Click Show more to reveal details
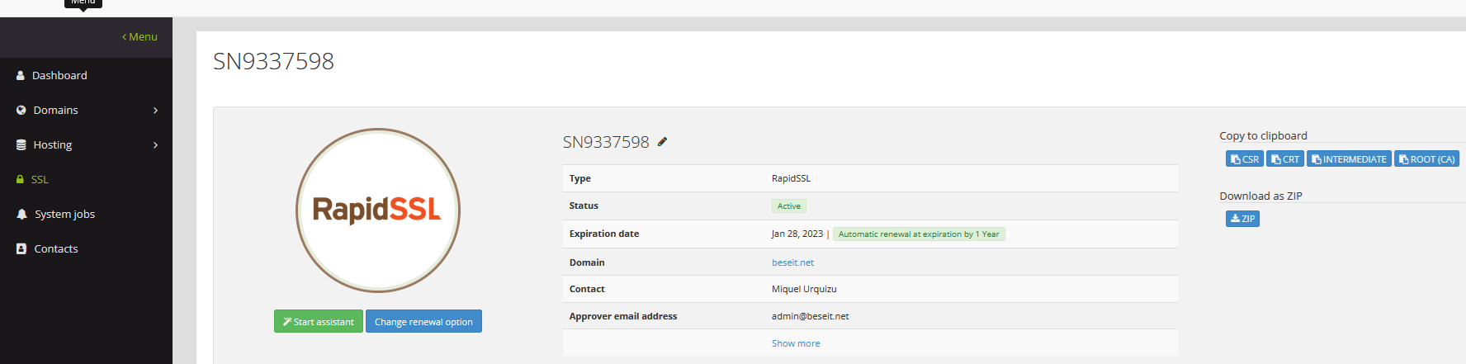 796,343
